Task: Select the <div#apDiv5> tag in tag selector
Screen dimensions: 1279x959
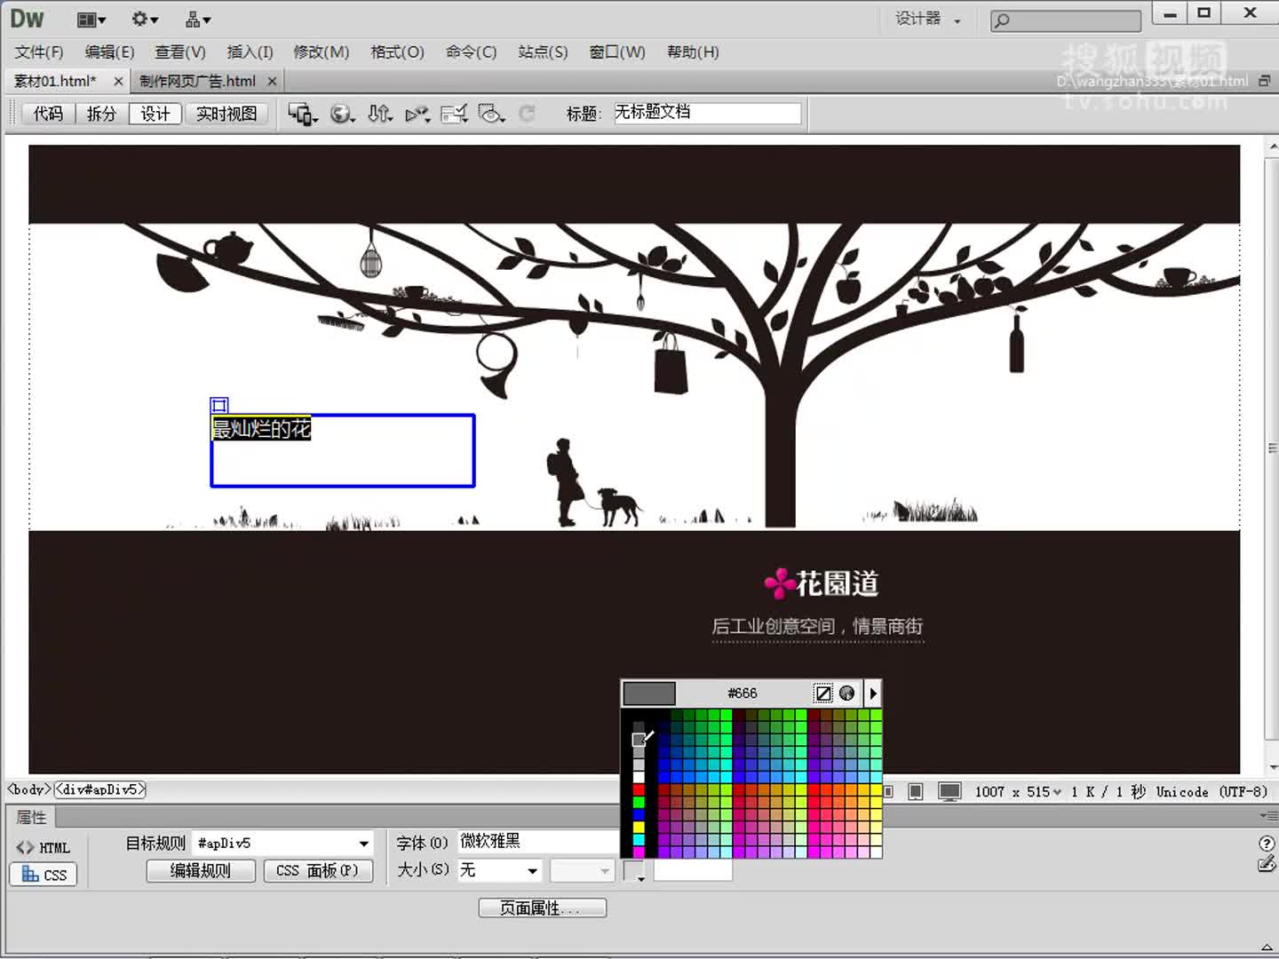Action: (99, 789)
